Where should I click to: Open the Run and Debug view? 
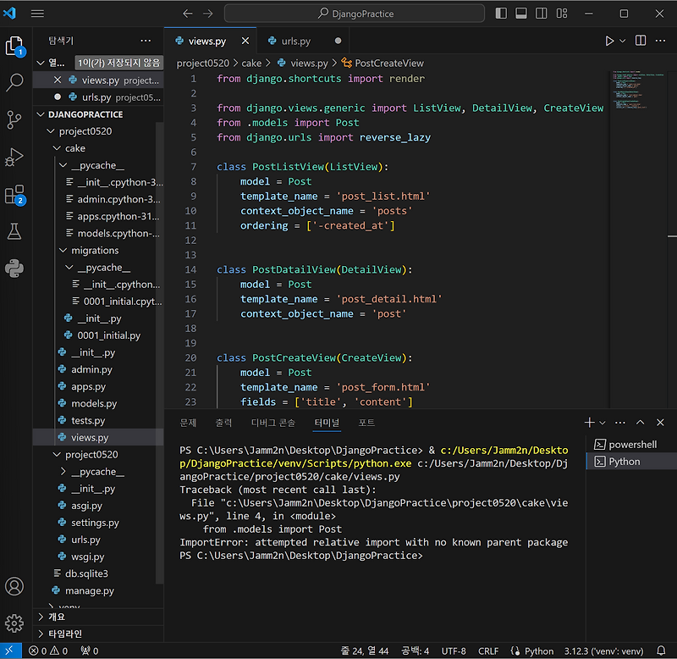[x=14, y=157]
